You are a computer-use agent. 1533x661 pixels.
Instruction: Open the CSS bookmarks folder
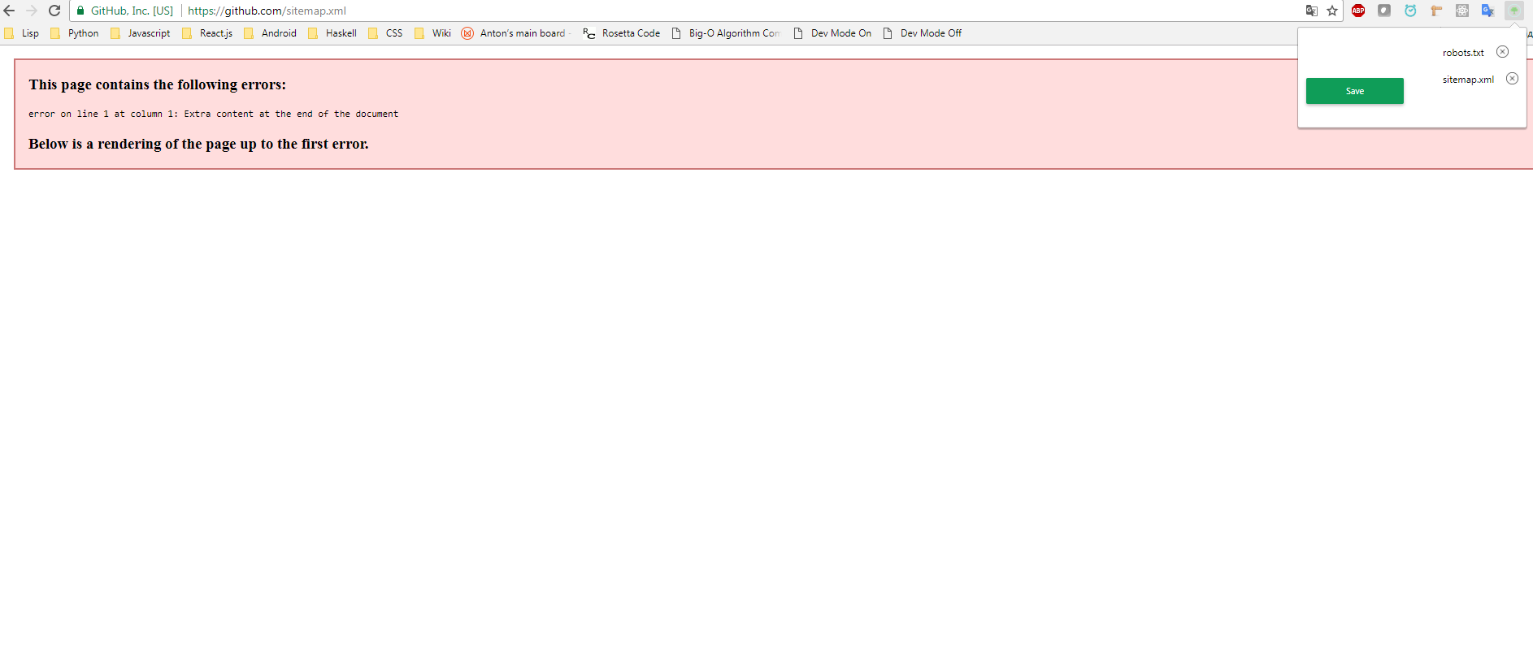[385, 33]
